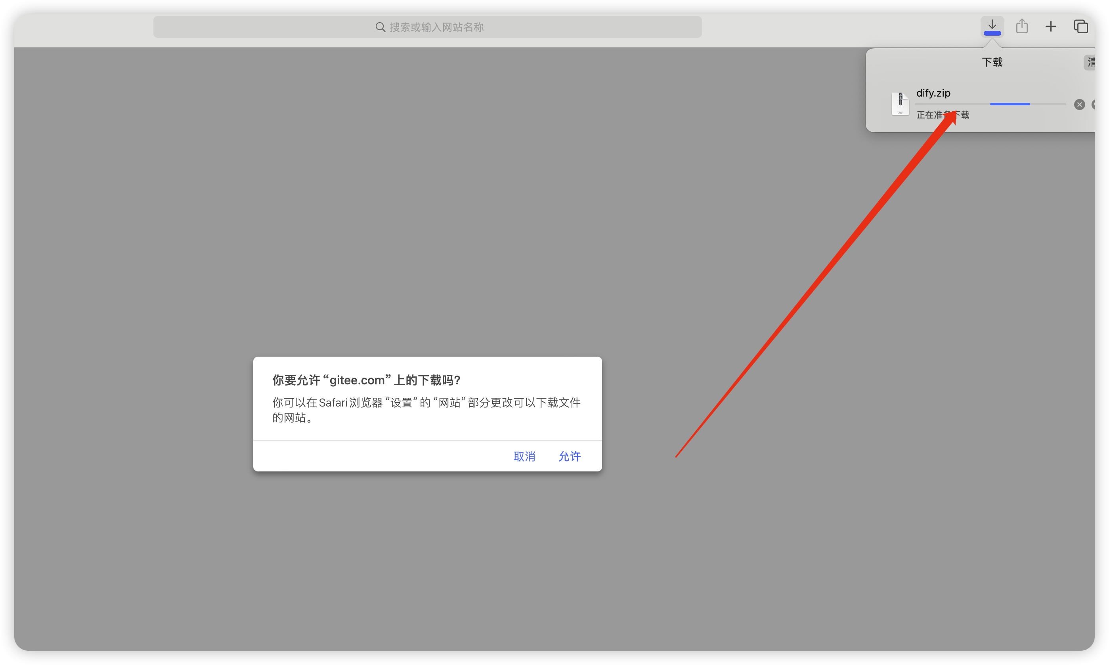Add a new tab with plus icon
1109x665 pixels.
1051,27
